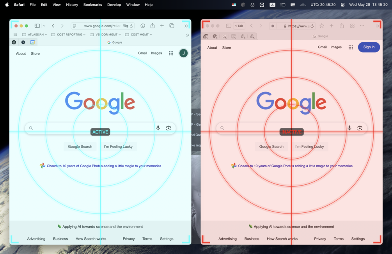This screenshot has height=254, width=392.
Task: Click the search box in the left window
Action: pos(100,128)
